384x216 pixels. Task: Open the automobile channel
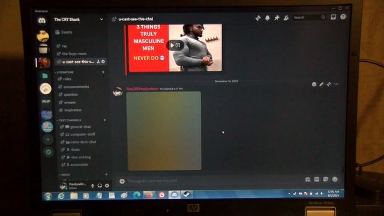(x=75, y=165)
